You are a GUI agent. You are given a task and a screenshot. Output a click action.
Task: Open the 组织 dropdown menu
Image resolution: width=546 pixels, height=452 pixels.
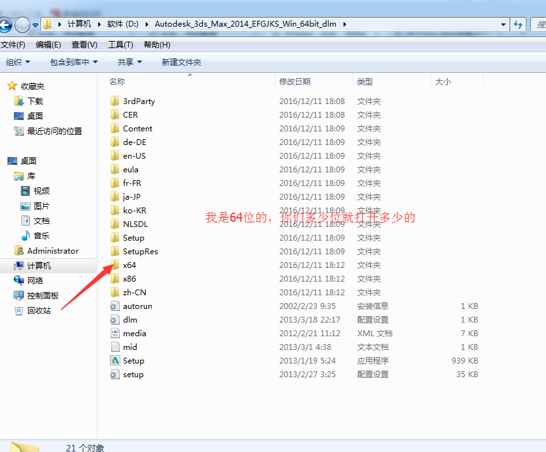click(x=18, y=62)
